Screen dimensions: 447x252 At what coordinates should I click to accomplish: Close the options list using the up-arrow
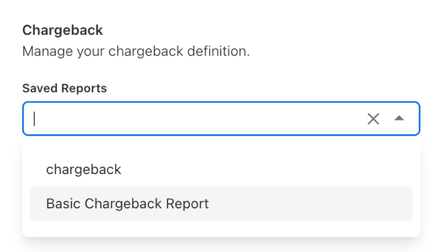click(x=399, y=119)
